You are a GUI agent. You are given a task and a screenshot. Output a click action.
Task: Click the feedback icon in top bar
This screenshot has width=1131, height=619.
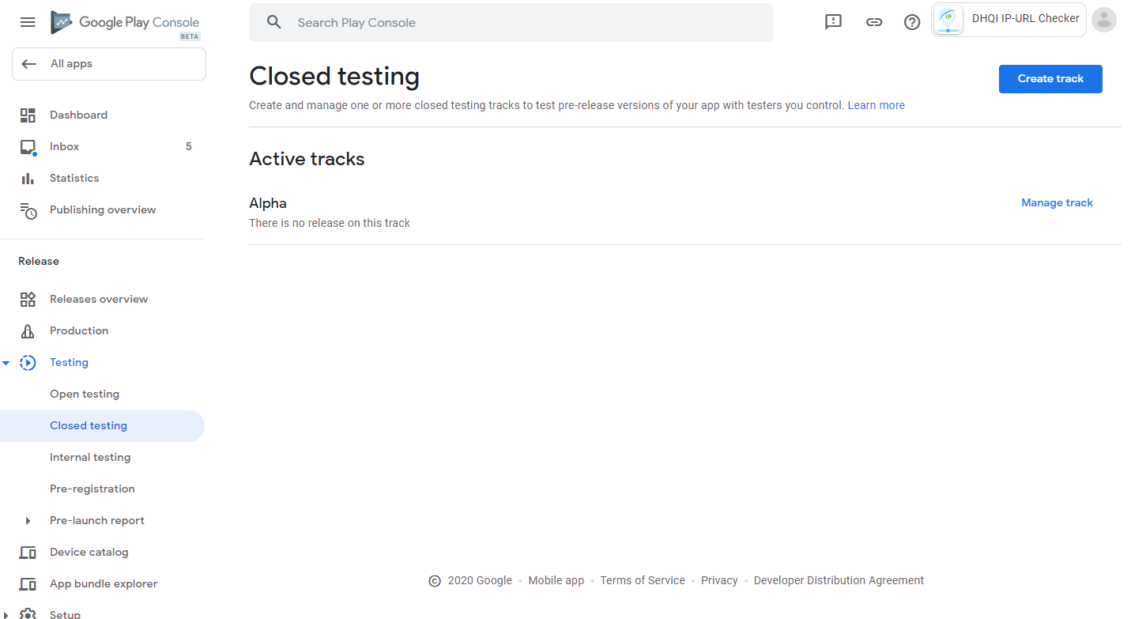pyautogui.click(x=833, y=22)
